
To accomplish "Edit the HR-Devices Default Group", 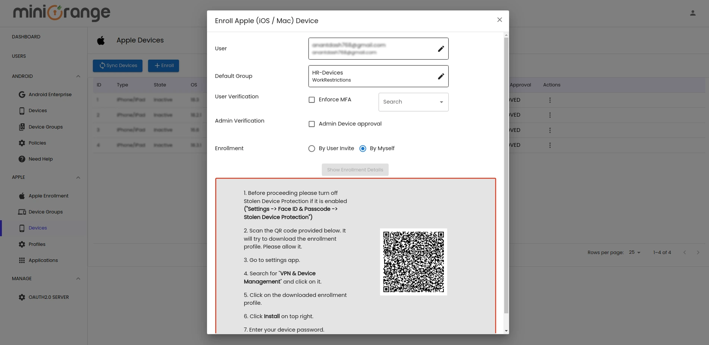I will [x=441, y=76].
